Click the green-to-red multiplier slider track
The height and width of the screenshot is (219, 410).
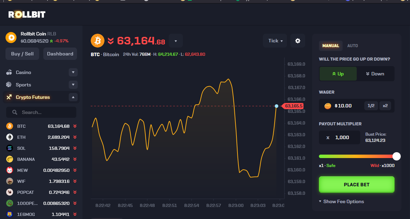357,156
